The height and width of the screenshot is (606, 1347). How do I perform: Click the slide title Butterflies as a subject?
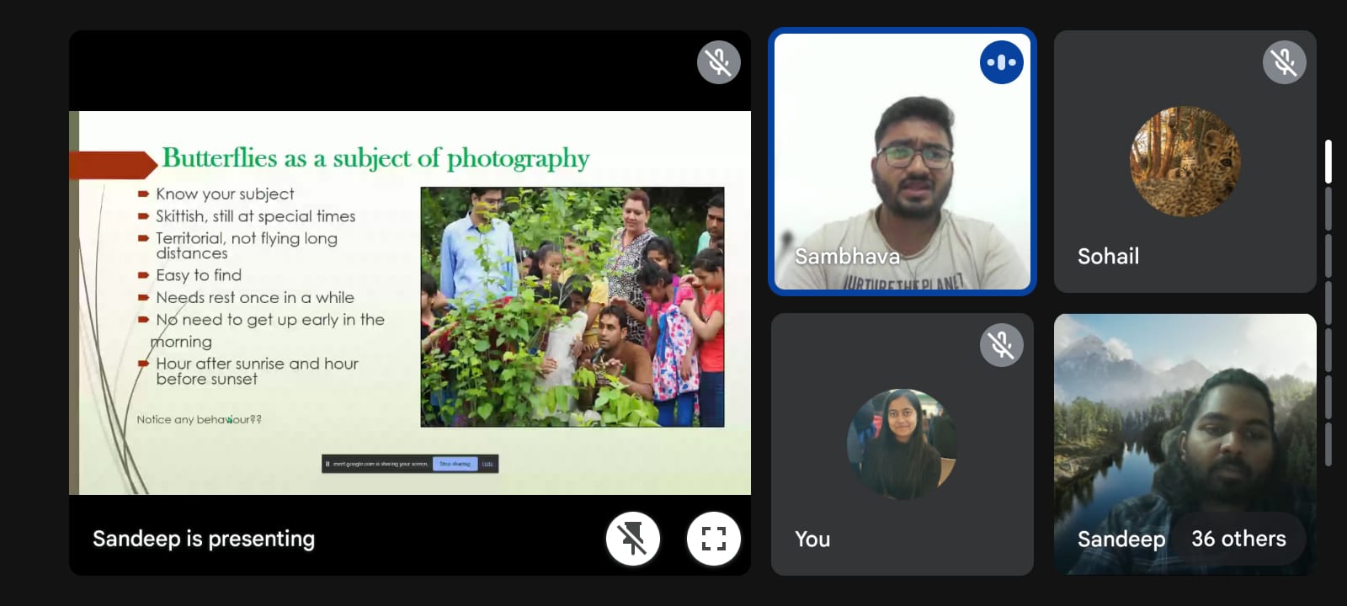tap(375, 158)
